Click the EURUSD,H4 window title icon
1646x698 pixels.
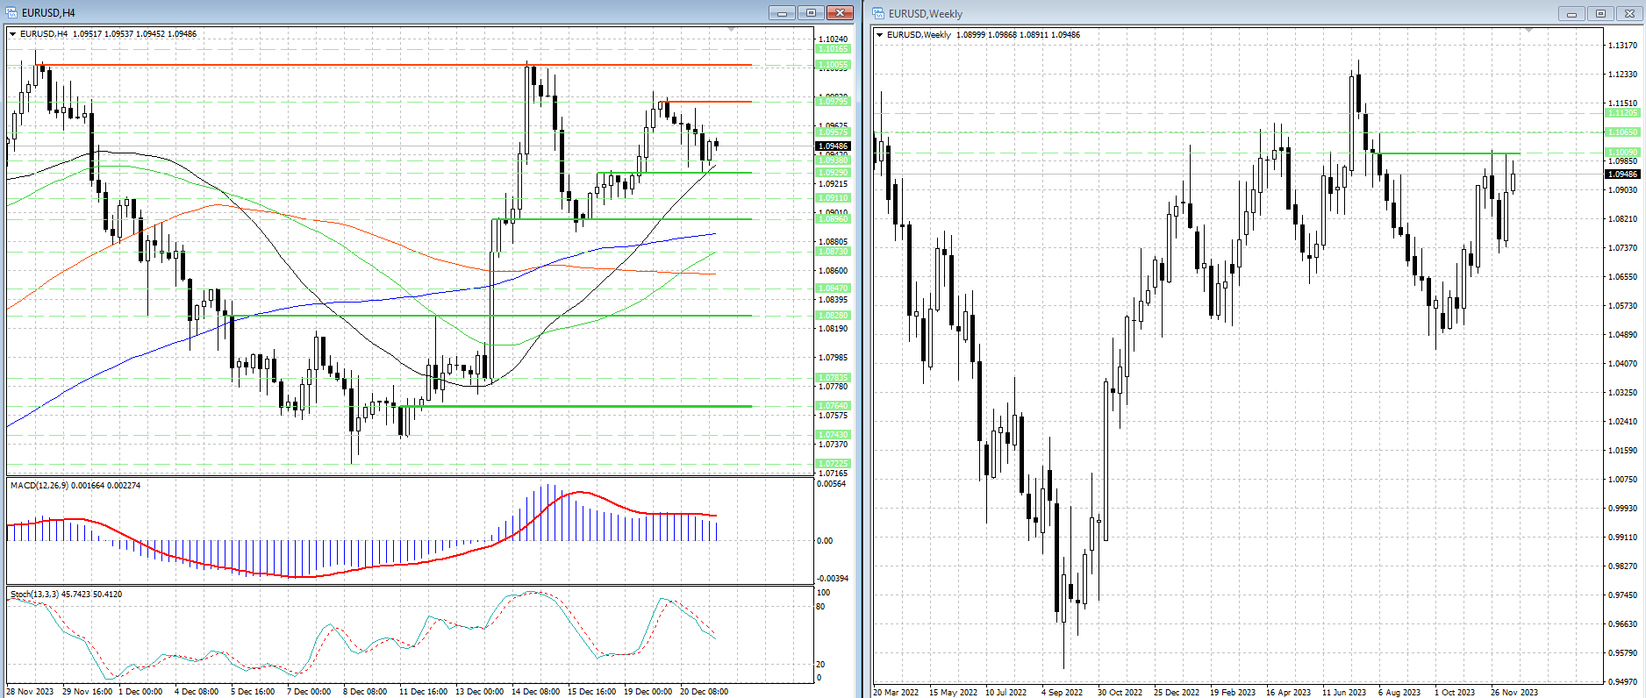[x=12, y=12]
